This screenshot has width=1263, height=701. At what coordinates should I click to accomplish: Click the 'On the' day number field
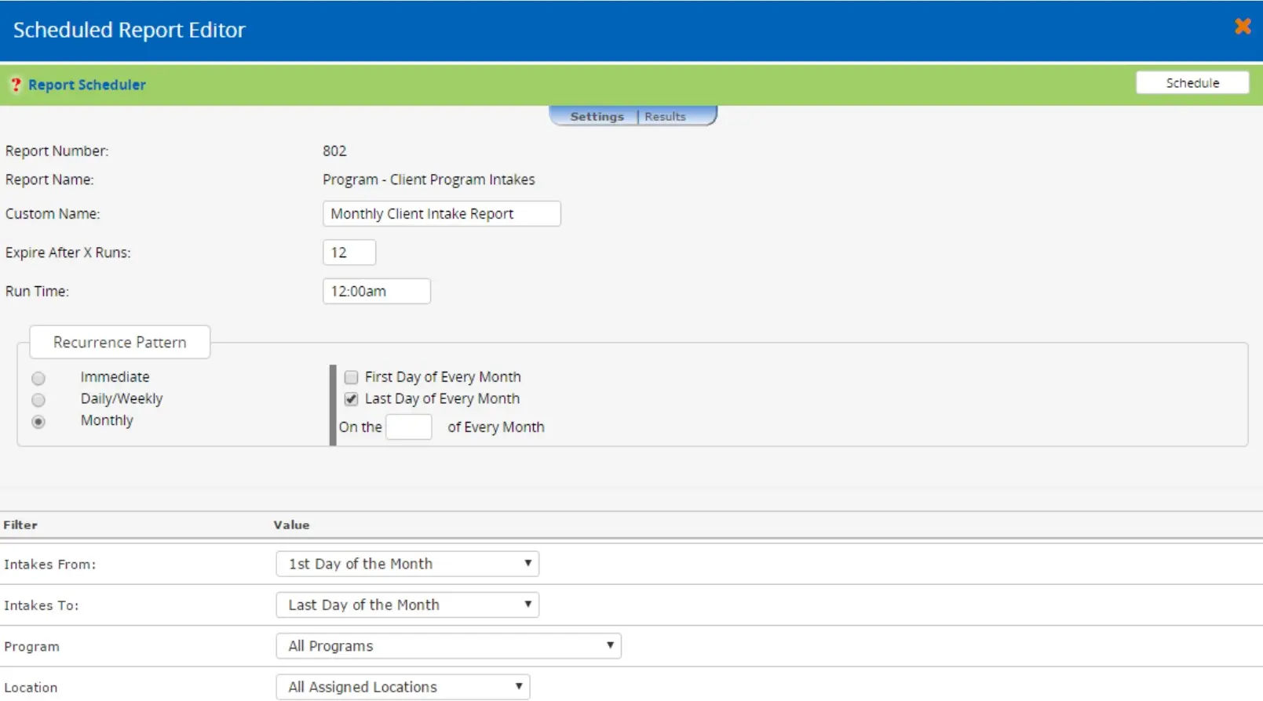[409, 427]
